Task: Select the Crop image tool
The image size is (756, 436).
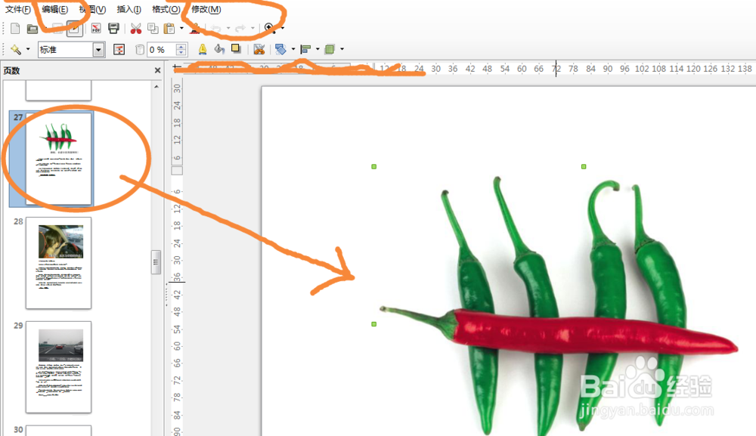Action: (259, 49)
